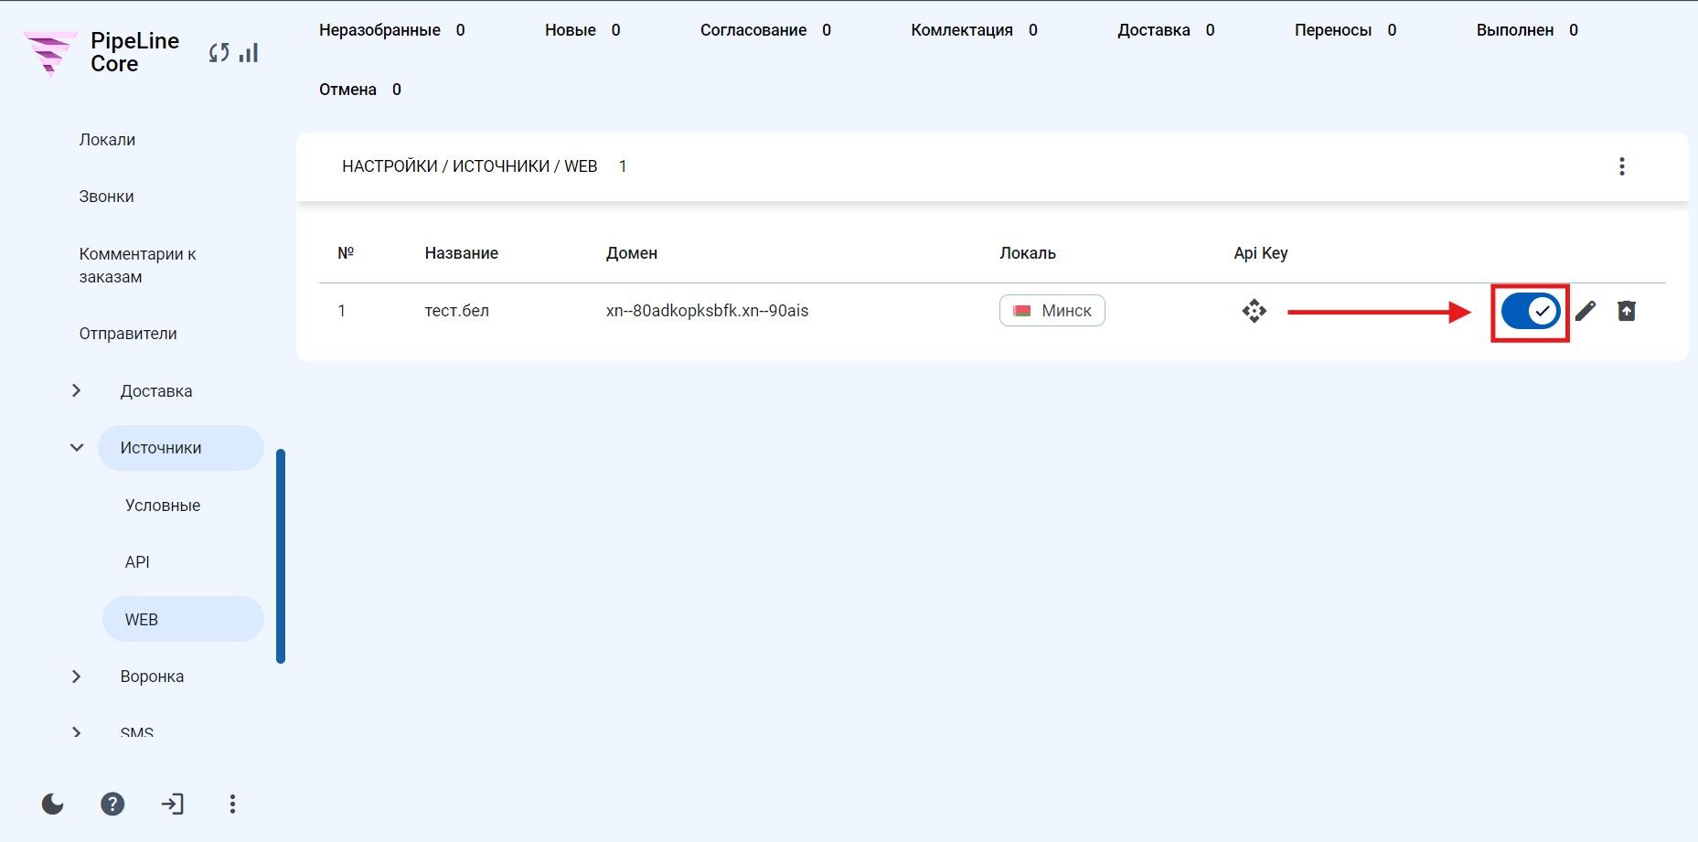Open the Доставка sidebar item

(156, 391)
